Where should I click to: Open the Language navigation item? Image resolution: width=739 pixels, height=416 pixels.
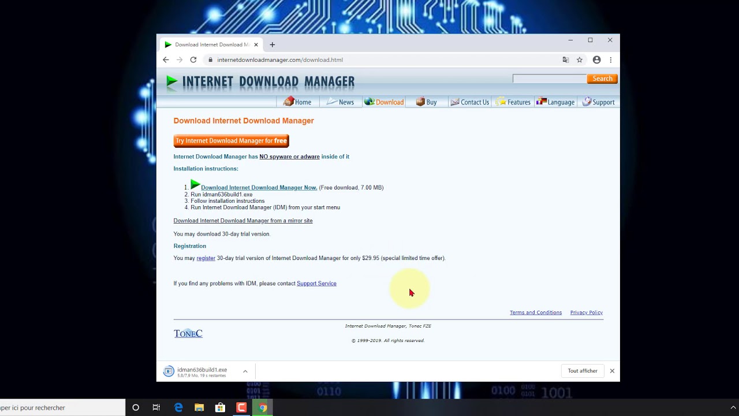555,102
